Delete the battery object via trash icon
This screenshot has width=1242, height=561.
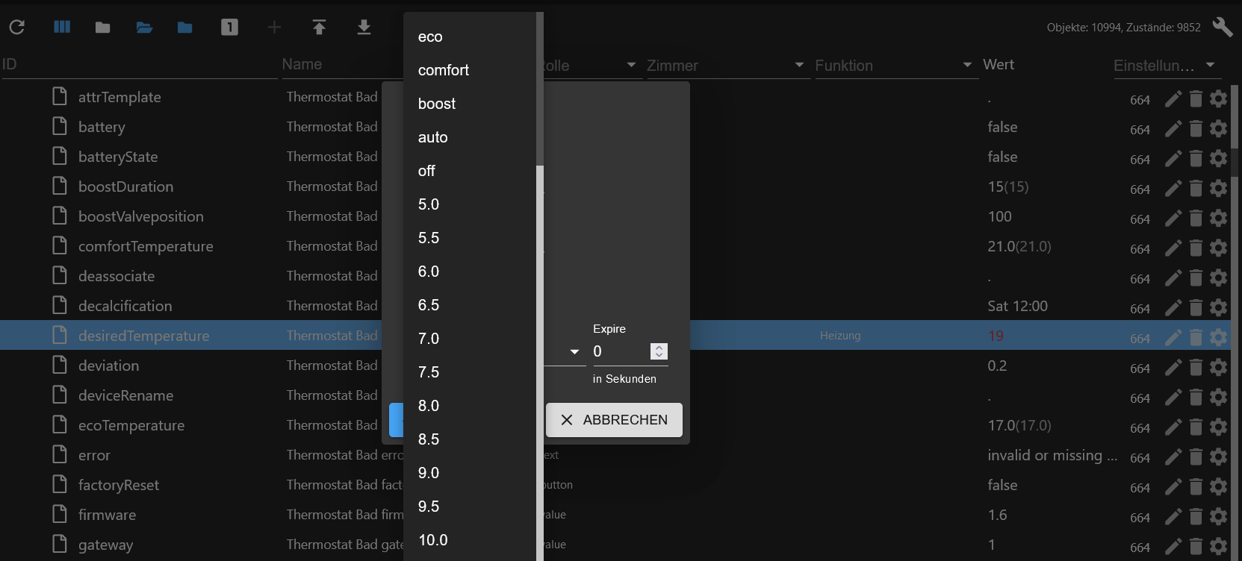[1196, 128]
